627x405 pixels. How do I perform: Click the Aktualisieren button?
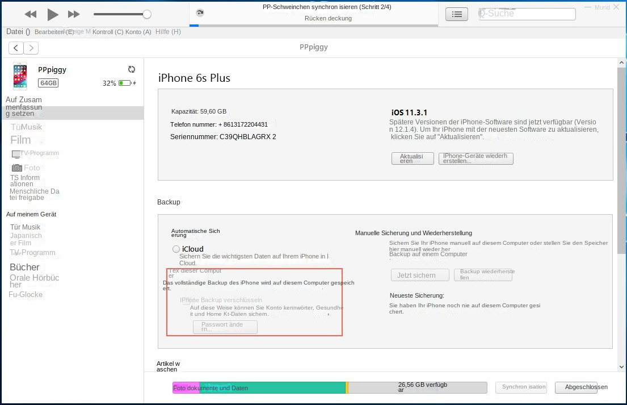click(x=413, y=158)
